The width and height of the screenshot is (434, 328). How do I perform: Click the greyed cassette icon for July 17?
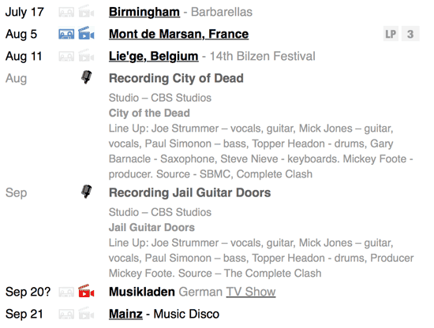[x=66, y=12]
